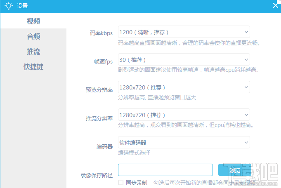Image resolution: width=281 pixels, height=188 pixels.
Task: Click the 推流分辨率 label
Action: click(x=99, y=118)
